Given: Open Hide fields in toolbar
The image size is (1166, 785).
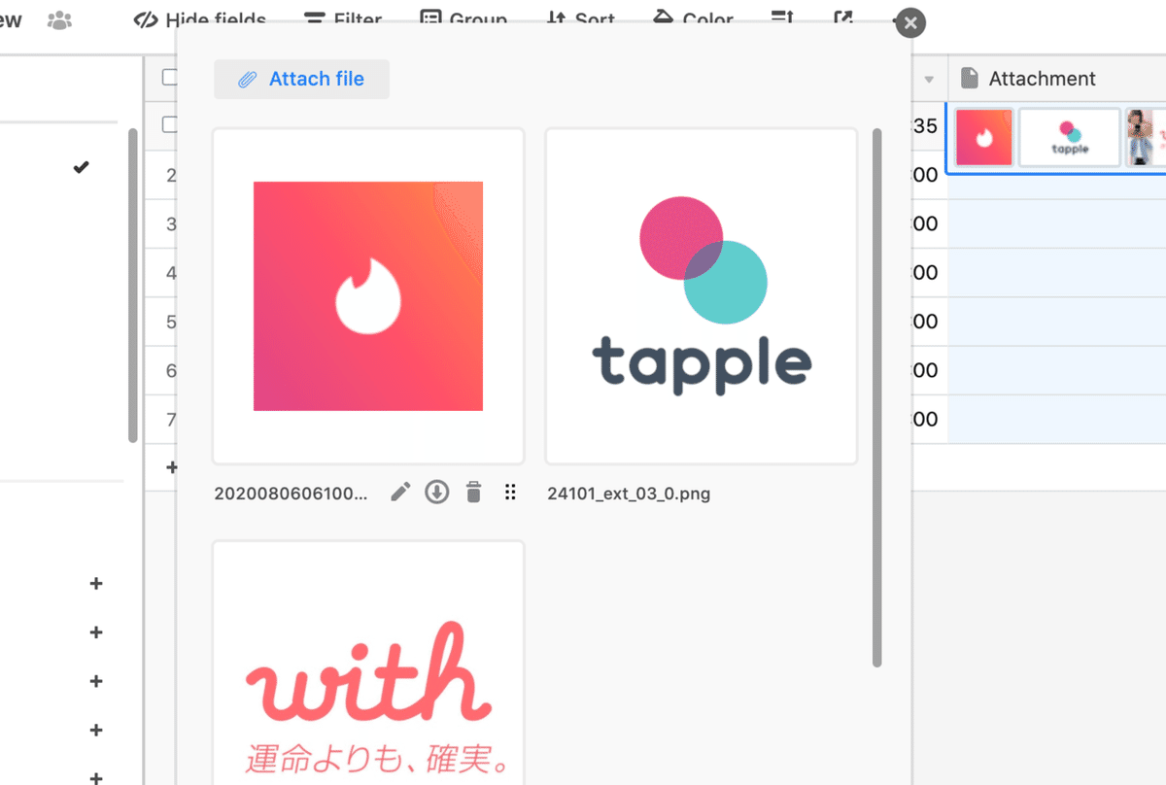Looking at the screenshot, I should pos(200,19).
